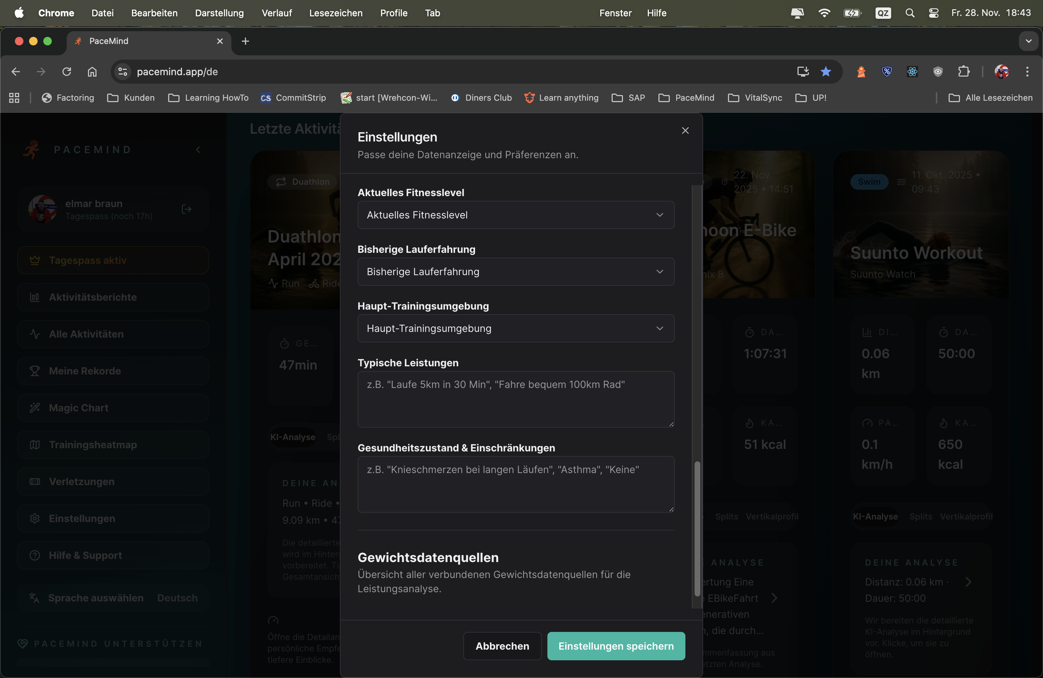Open the Aktuelles Fitnesslevel dropdown
This screenshot has height=678, width=1043.
pos(515,215)
